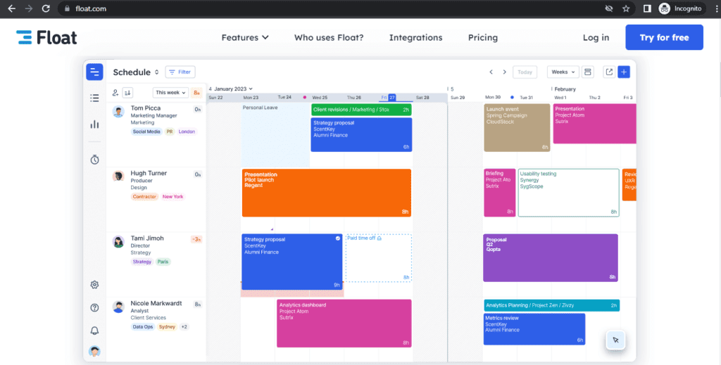Click the Log in link

(596, 38)
